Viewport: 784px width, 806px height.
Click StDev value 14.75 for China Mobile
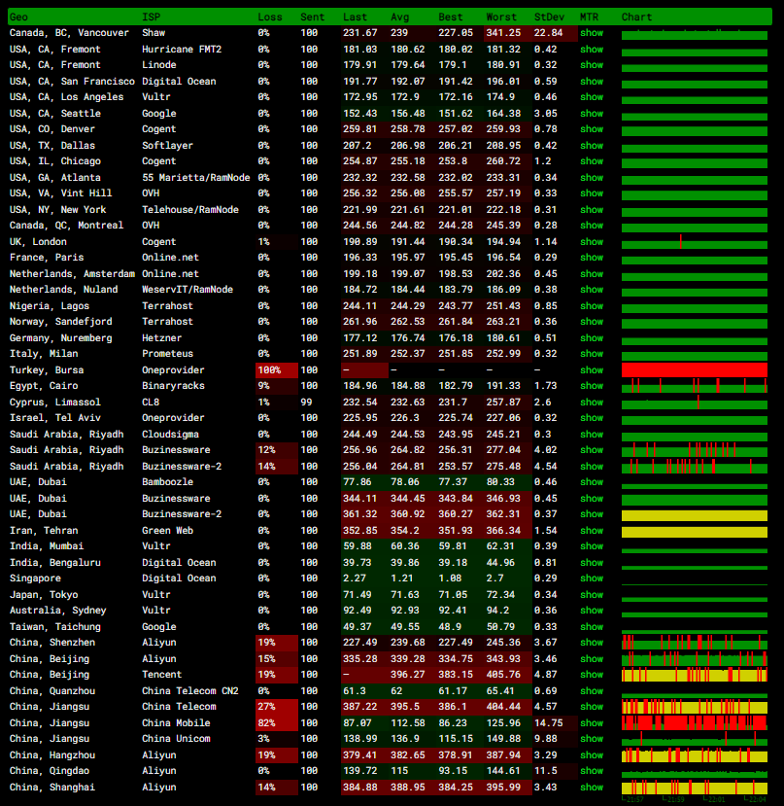pos(548,722)
